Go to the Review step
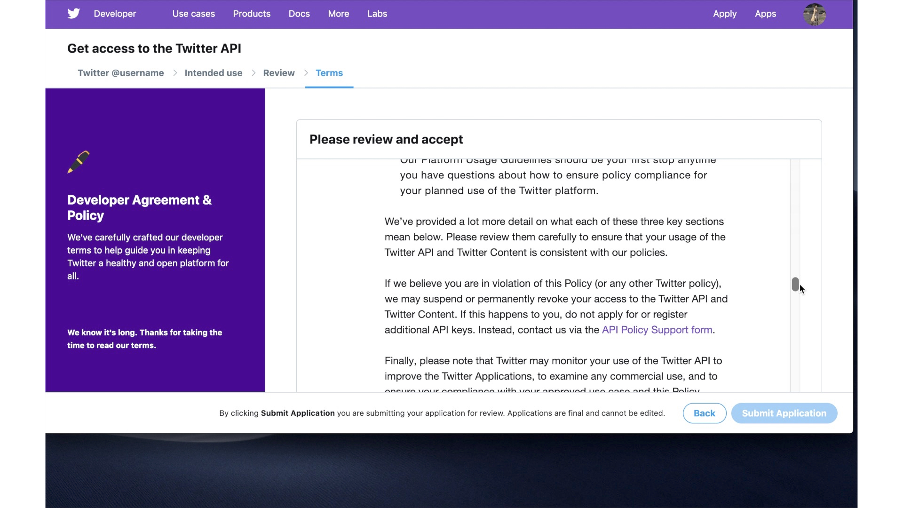The height and width of the screenshot is (508, 903). pyautogui.click(x=279, y=73)
